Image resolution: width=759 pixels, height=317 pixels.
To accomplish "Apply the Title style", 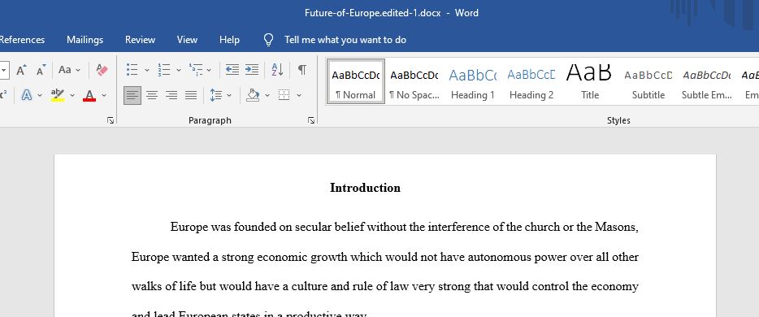I will click(590, 82).
